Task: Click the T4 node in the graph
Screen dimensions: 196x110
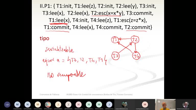Action: tap(136, 56)
